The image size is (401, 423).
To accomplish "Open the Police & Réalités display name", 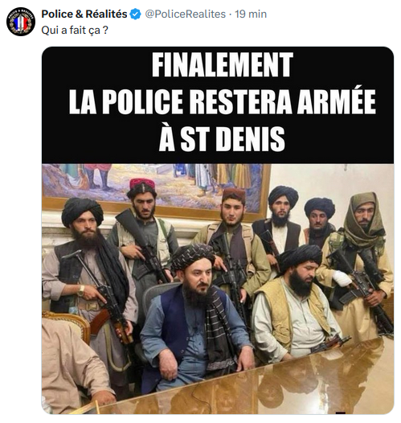I will point(84,14).
